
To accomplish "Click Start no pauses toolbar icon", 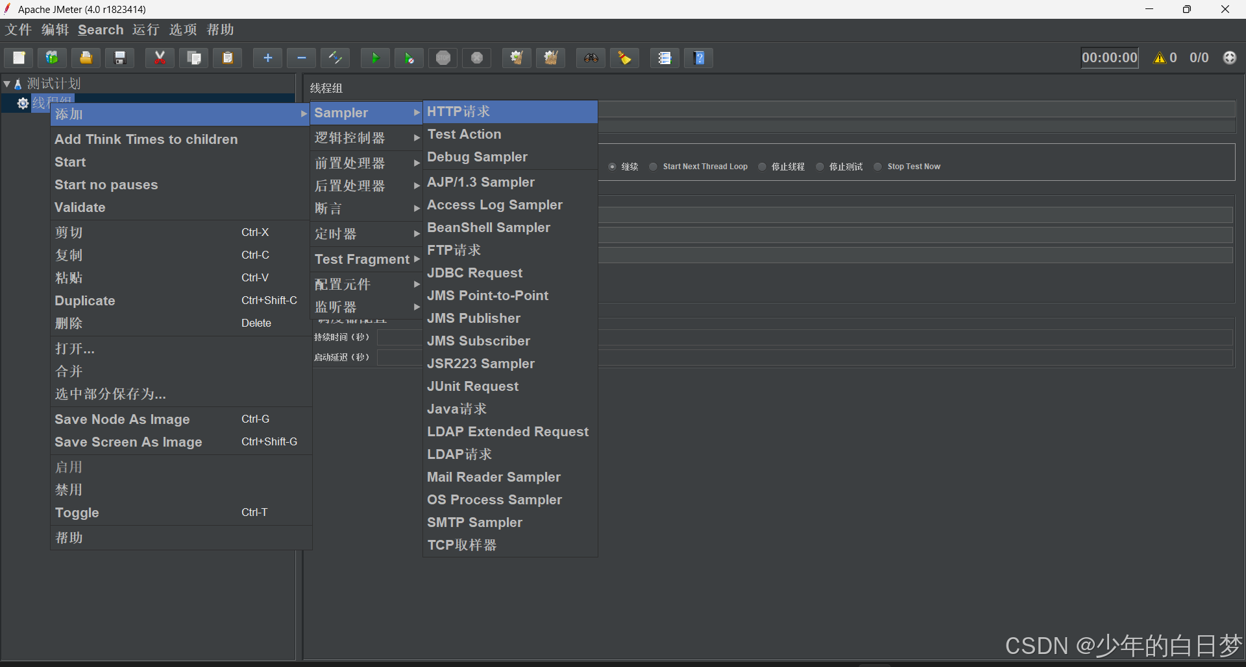I will coord(409,58).
